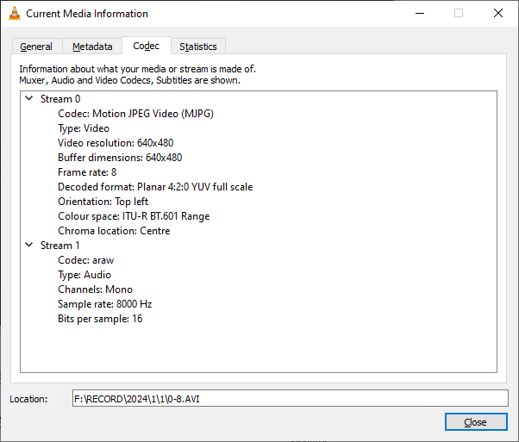The image size is (519, 442).
Task: Select the Codec tab
Action: click(x=146, y=46)
